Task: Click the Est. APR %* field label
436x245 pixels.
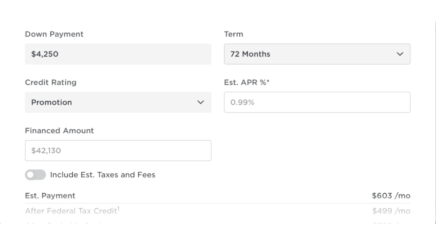Action: tap(247, 83)
